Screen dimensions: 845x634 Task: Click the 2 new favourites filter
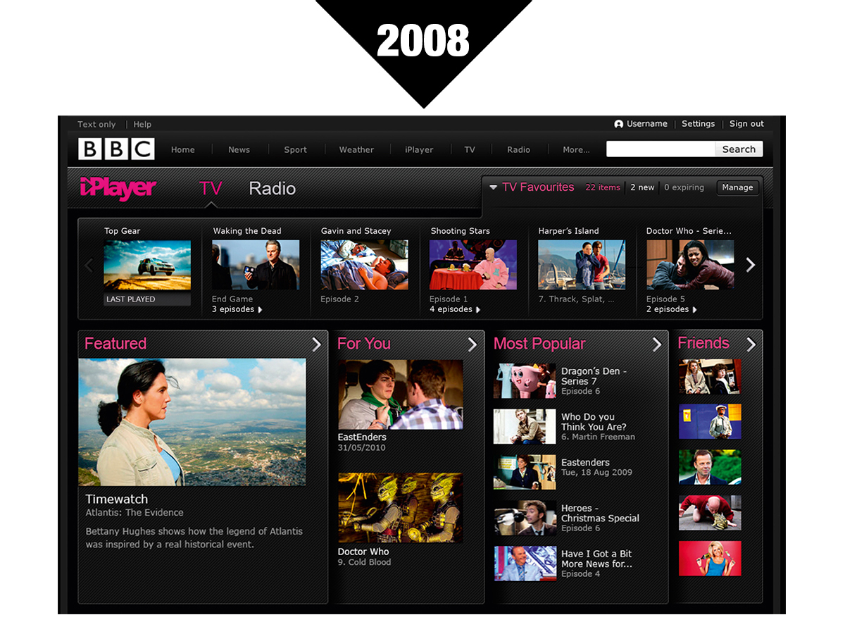642,187
